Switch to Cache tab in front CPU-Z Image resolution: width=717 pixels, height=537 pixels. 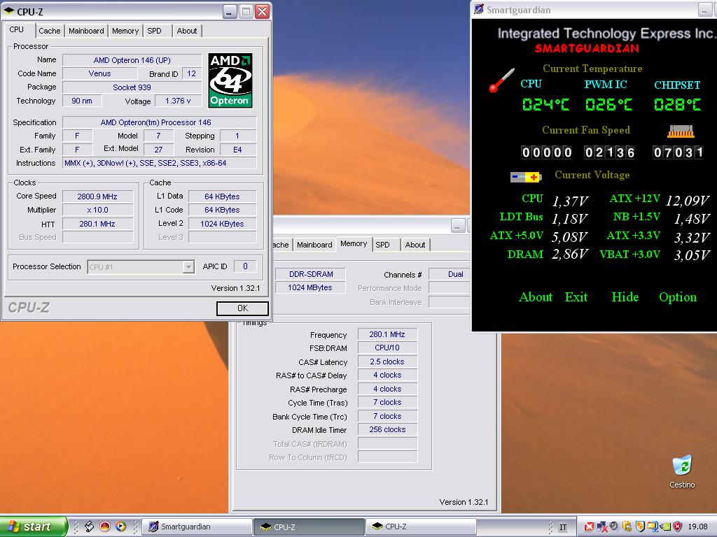pos(50,31)
